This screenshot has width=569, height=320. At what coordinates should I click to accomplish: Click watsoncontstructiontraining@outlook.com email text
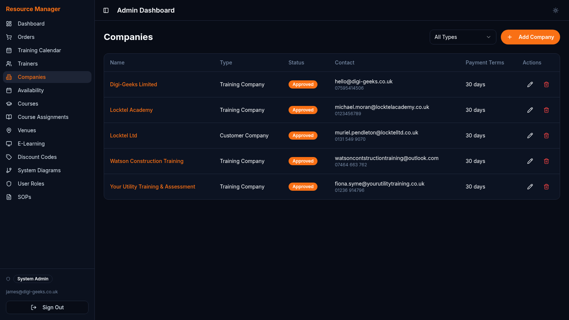click(387, 158)
